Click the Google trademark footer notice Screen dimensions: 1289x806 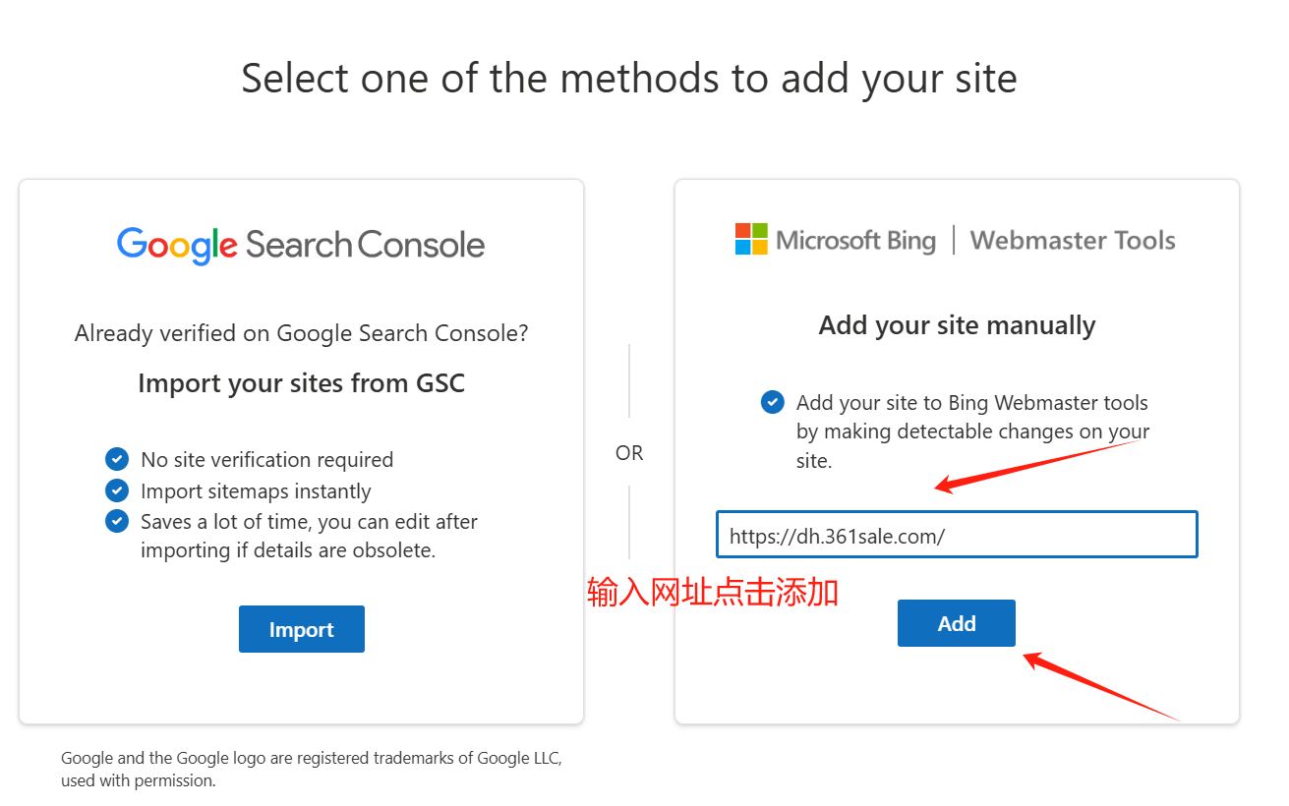pyautogui.click(x=312, y=770)
